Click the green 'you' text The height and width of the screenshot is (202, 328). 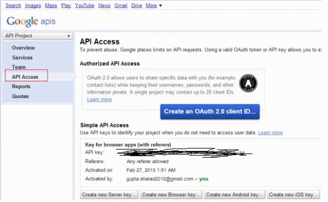point(203,179)
